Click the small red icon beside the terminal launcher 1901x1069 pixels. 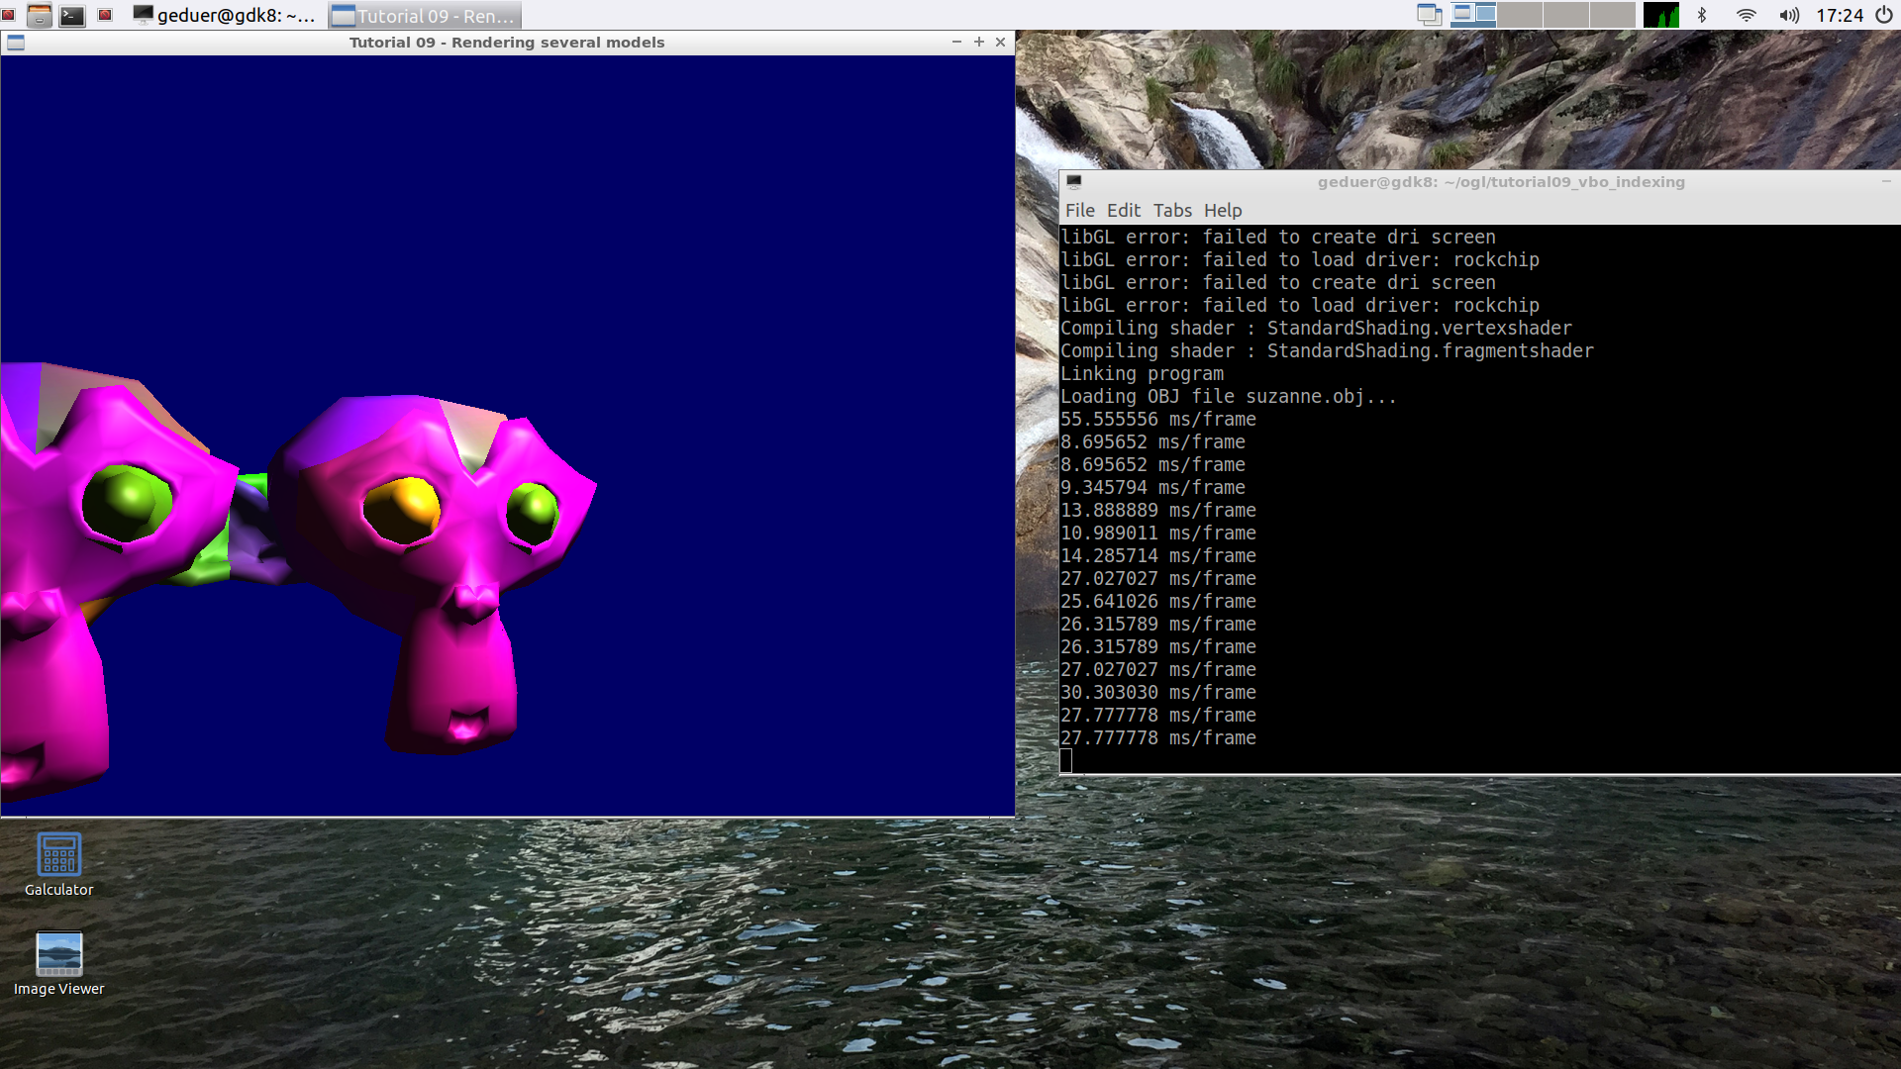coord(105,15)
